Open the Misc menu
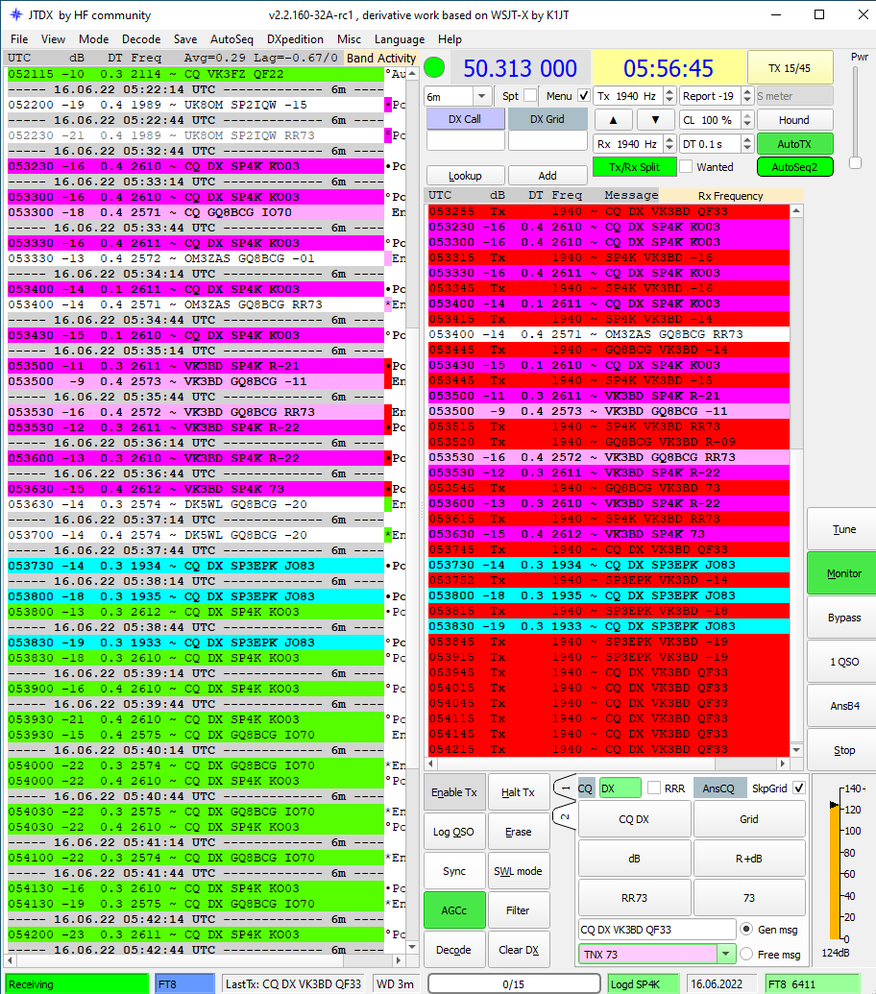Screen dimensions: 876x994 point(350,39)
